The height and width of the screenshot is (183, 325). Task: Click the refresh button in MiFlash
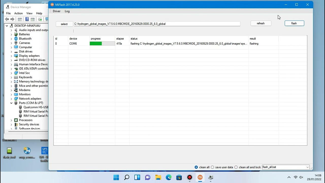click(261, 23)
